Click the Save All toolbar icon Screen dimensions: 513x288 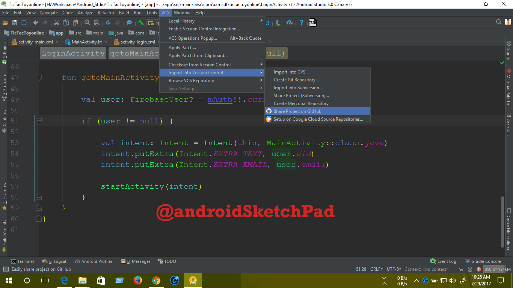click(x=15, y=22)
